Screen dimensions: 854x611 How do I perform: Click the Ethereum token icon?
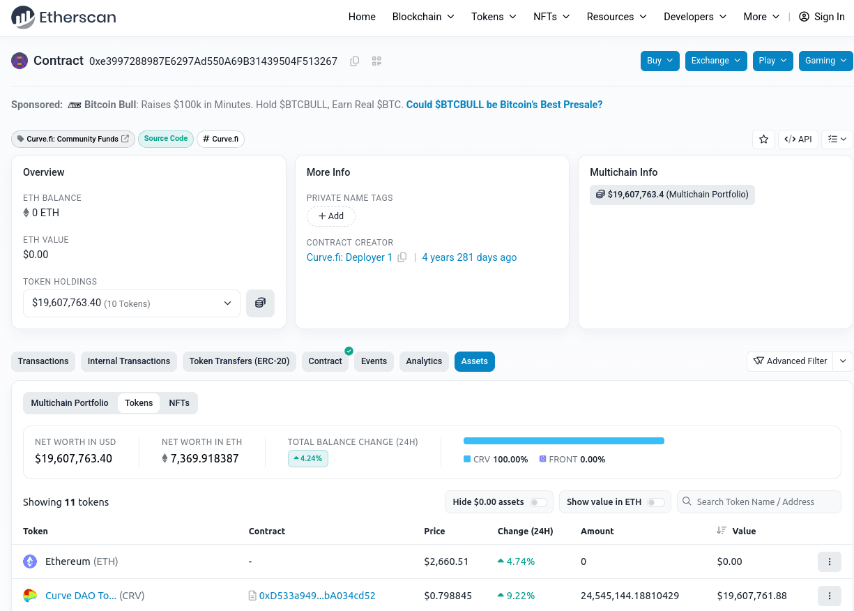coord(30,561)
